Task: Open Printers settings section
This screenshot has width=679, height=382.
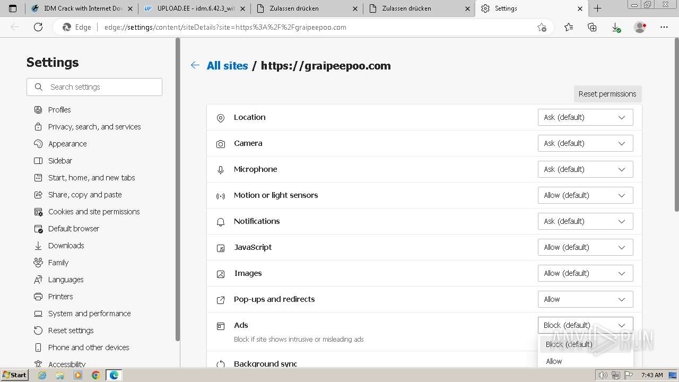Action: (x=60, y=297)
